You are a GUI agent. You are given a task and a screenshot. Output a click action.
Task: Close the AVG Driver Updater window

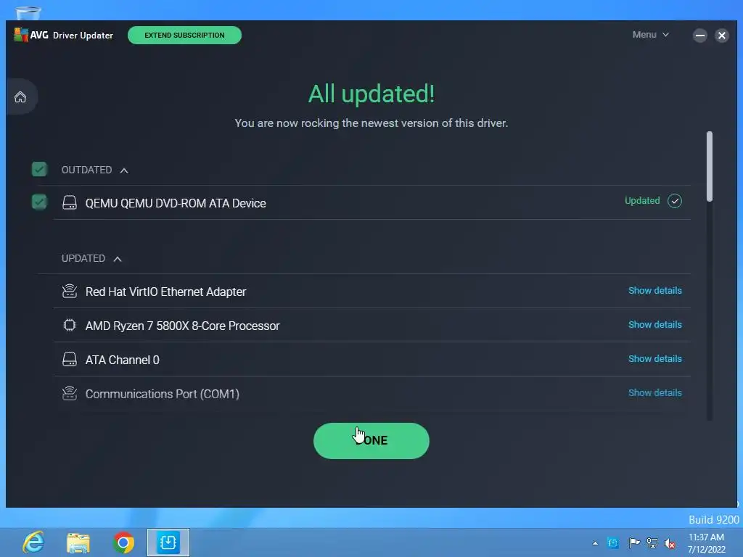722,35
